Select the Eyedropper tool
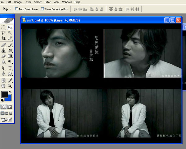 tap(10, 81)
